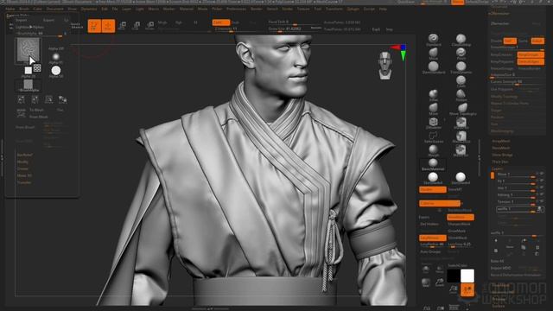Select the ZModeler brush

tap(434, 123)
